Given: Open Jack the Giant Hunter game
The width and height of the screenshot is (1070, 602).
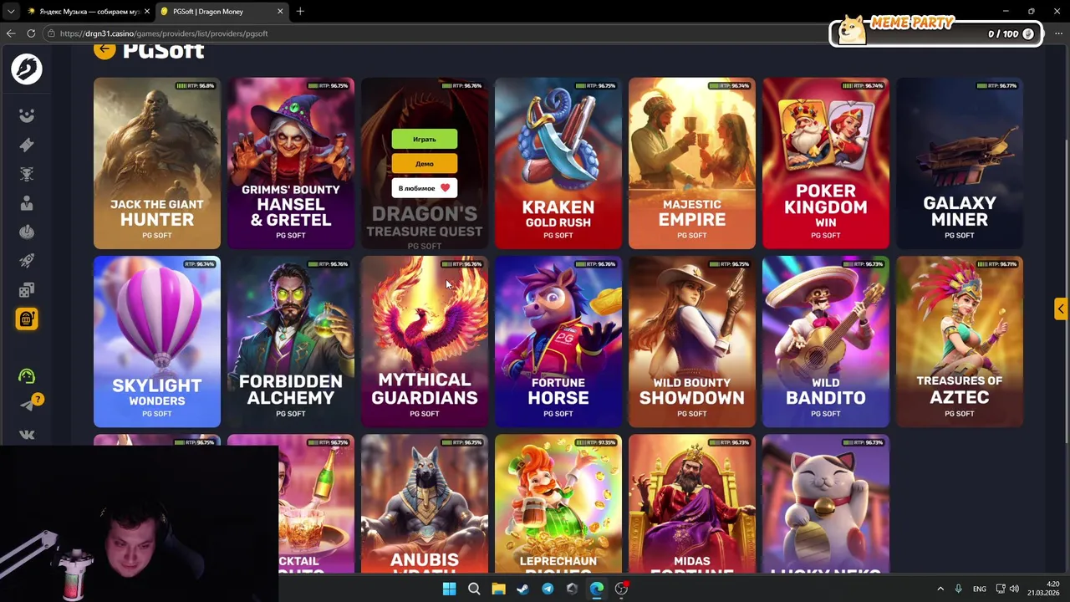Looking at the screenshot, I should (157, 164).
